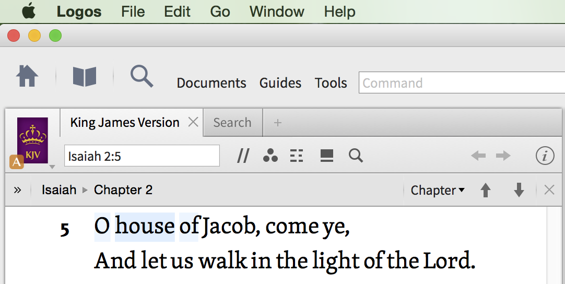Go back with the left arrow
Viewport: 565px width, 284px height.
pos(478,156)
